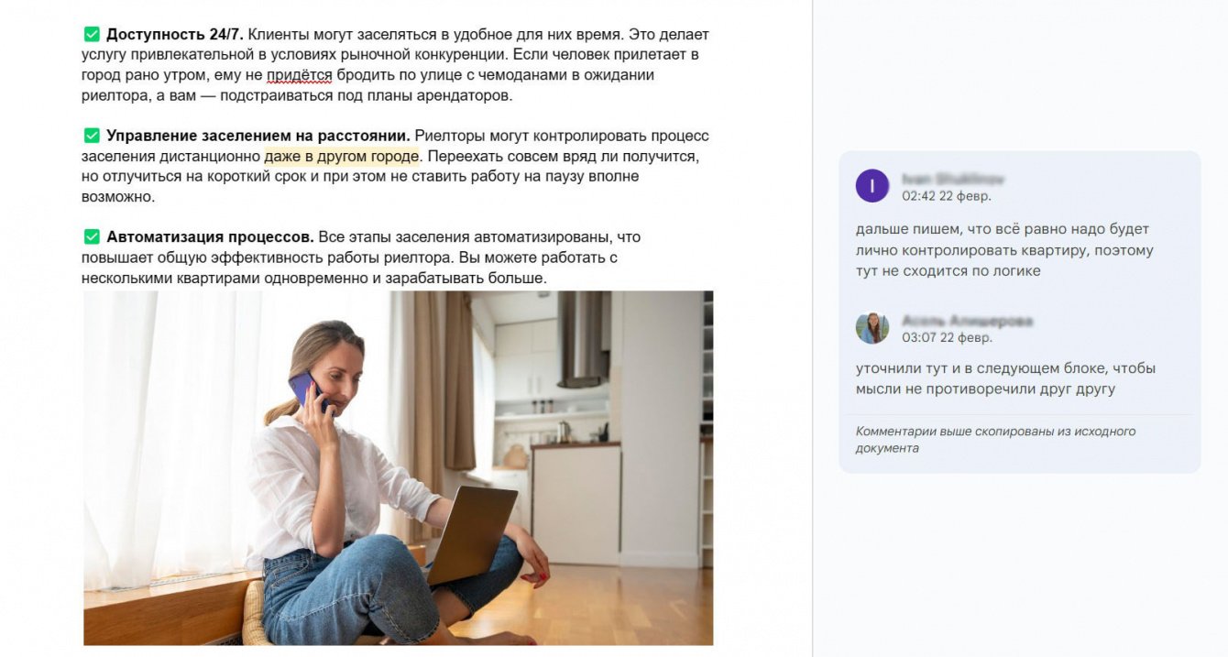1228x657 pixels.
Task: Click the heading "Автоматизация процессов."
Action: tap(210, 237)
